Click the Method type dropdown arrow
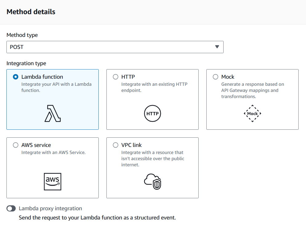306x225 pixels. [217, 47]
